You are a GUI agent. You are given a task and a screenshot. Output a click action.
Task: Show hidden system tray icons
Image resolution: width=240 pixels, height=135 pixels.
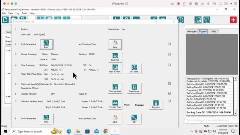[192, 131]
